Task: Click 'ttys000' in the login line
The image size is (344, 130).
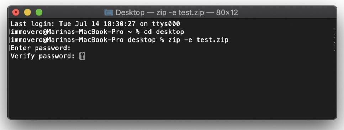Action: 166,24
